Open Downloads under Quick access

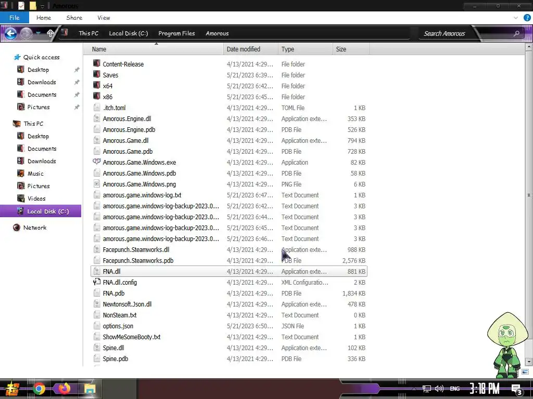point(42,82)
